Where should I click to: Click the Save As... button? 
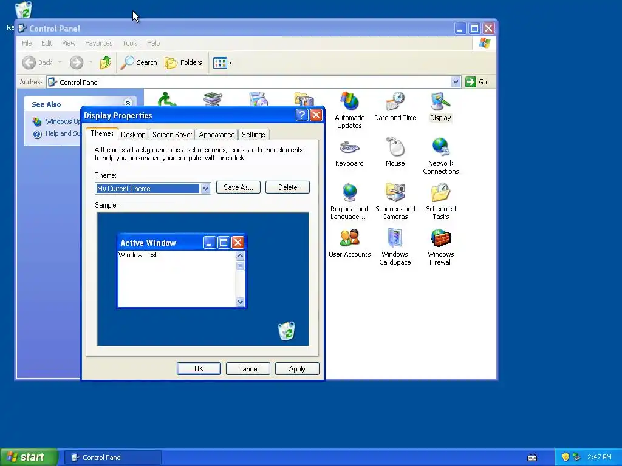point(238,187)
